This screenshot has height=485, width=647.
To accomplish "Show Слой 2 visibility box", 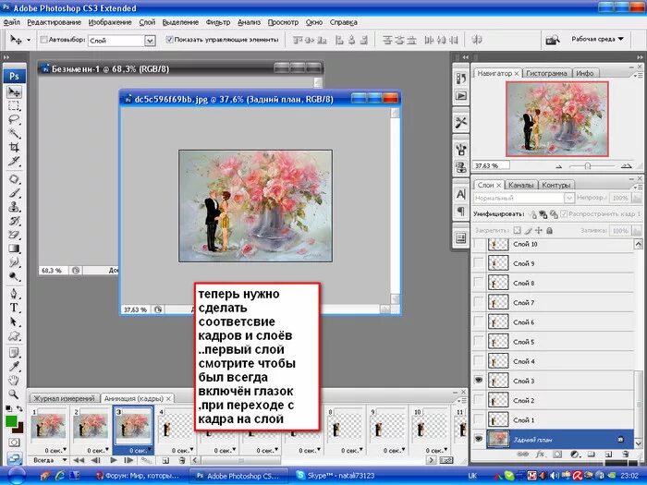I will (x=479, y=400).
